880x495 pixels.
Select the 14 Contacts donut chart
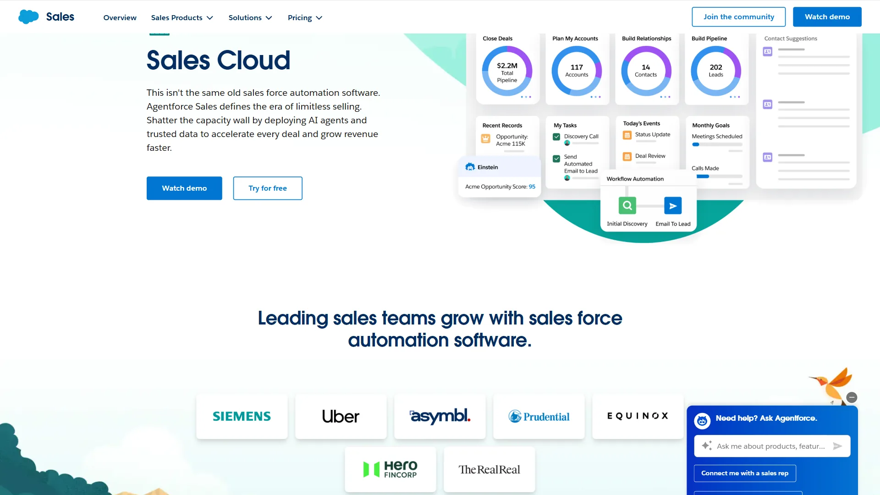coord(646,71)
